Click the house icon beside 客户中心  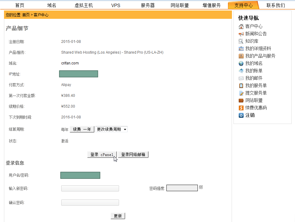(241, 27)
